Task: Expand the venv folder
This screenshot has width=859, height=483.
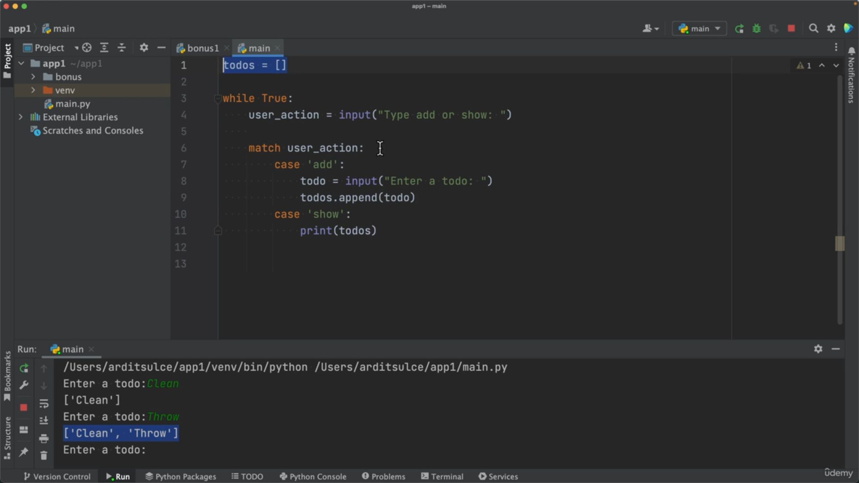Action: point(33,90)
